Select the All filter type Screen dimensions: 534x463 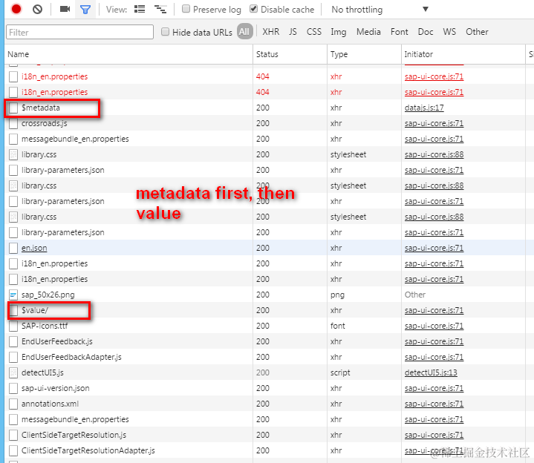pos(244,32)
